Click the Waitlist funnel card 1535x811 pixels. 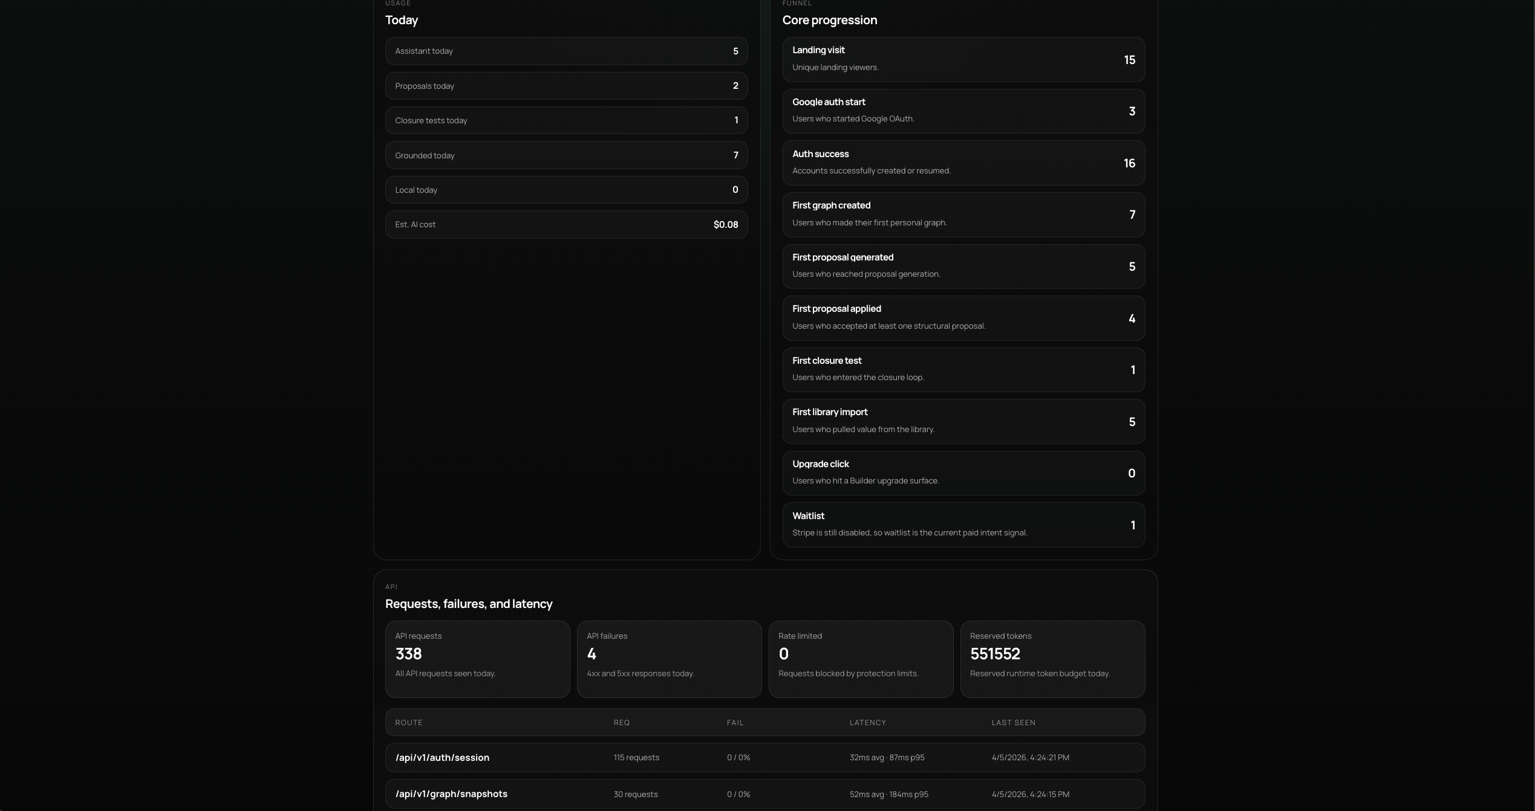(963, 525)
